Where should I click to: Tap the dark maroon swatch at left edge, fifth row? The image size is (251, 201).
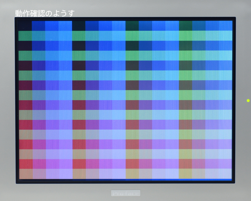25,65
